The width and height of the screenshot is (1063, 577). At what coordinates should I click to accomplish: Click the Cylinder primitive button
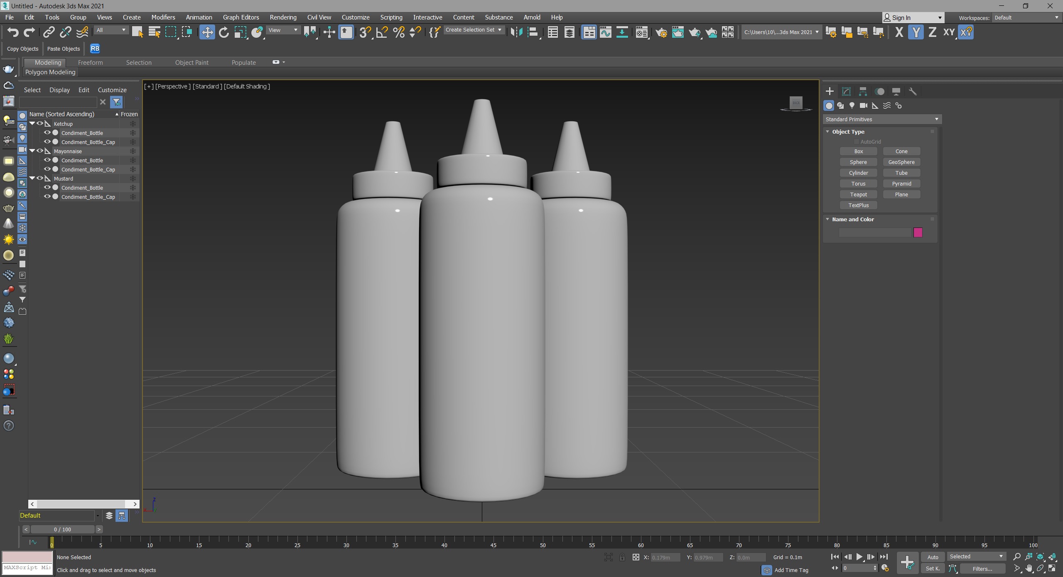[858, 173]
